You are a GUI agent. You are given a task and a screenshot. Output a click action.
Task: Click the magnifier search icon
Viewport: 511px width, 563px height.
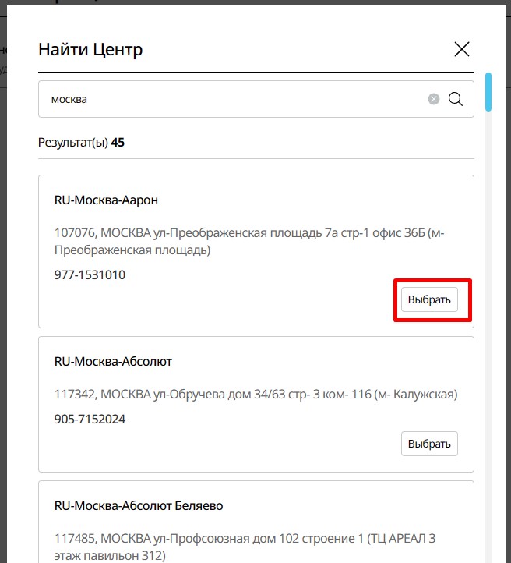[x=456, y=99]
